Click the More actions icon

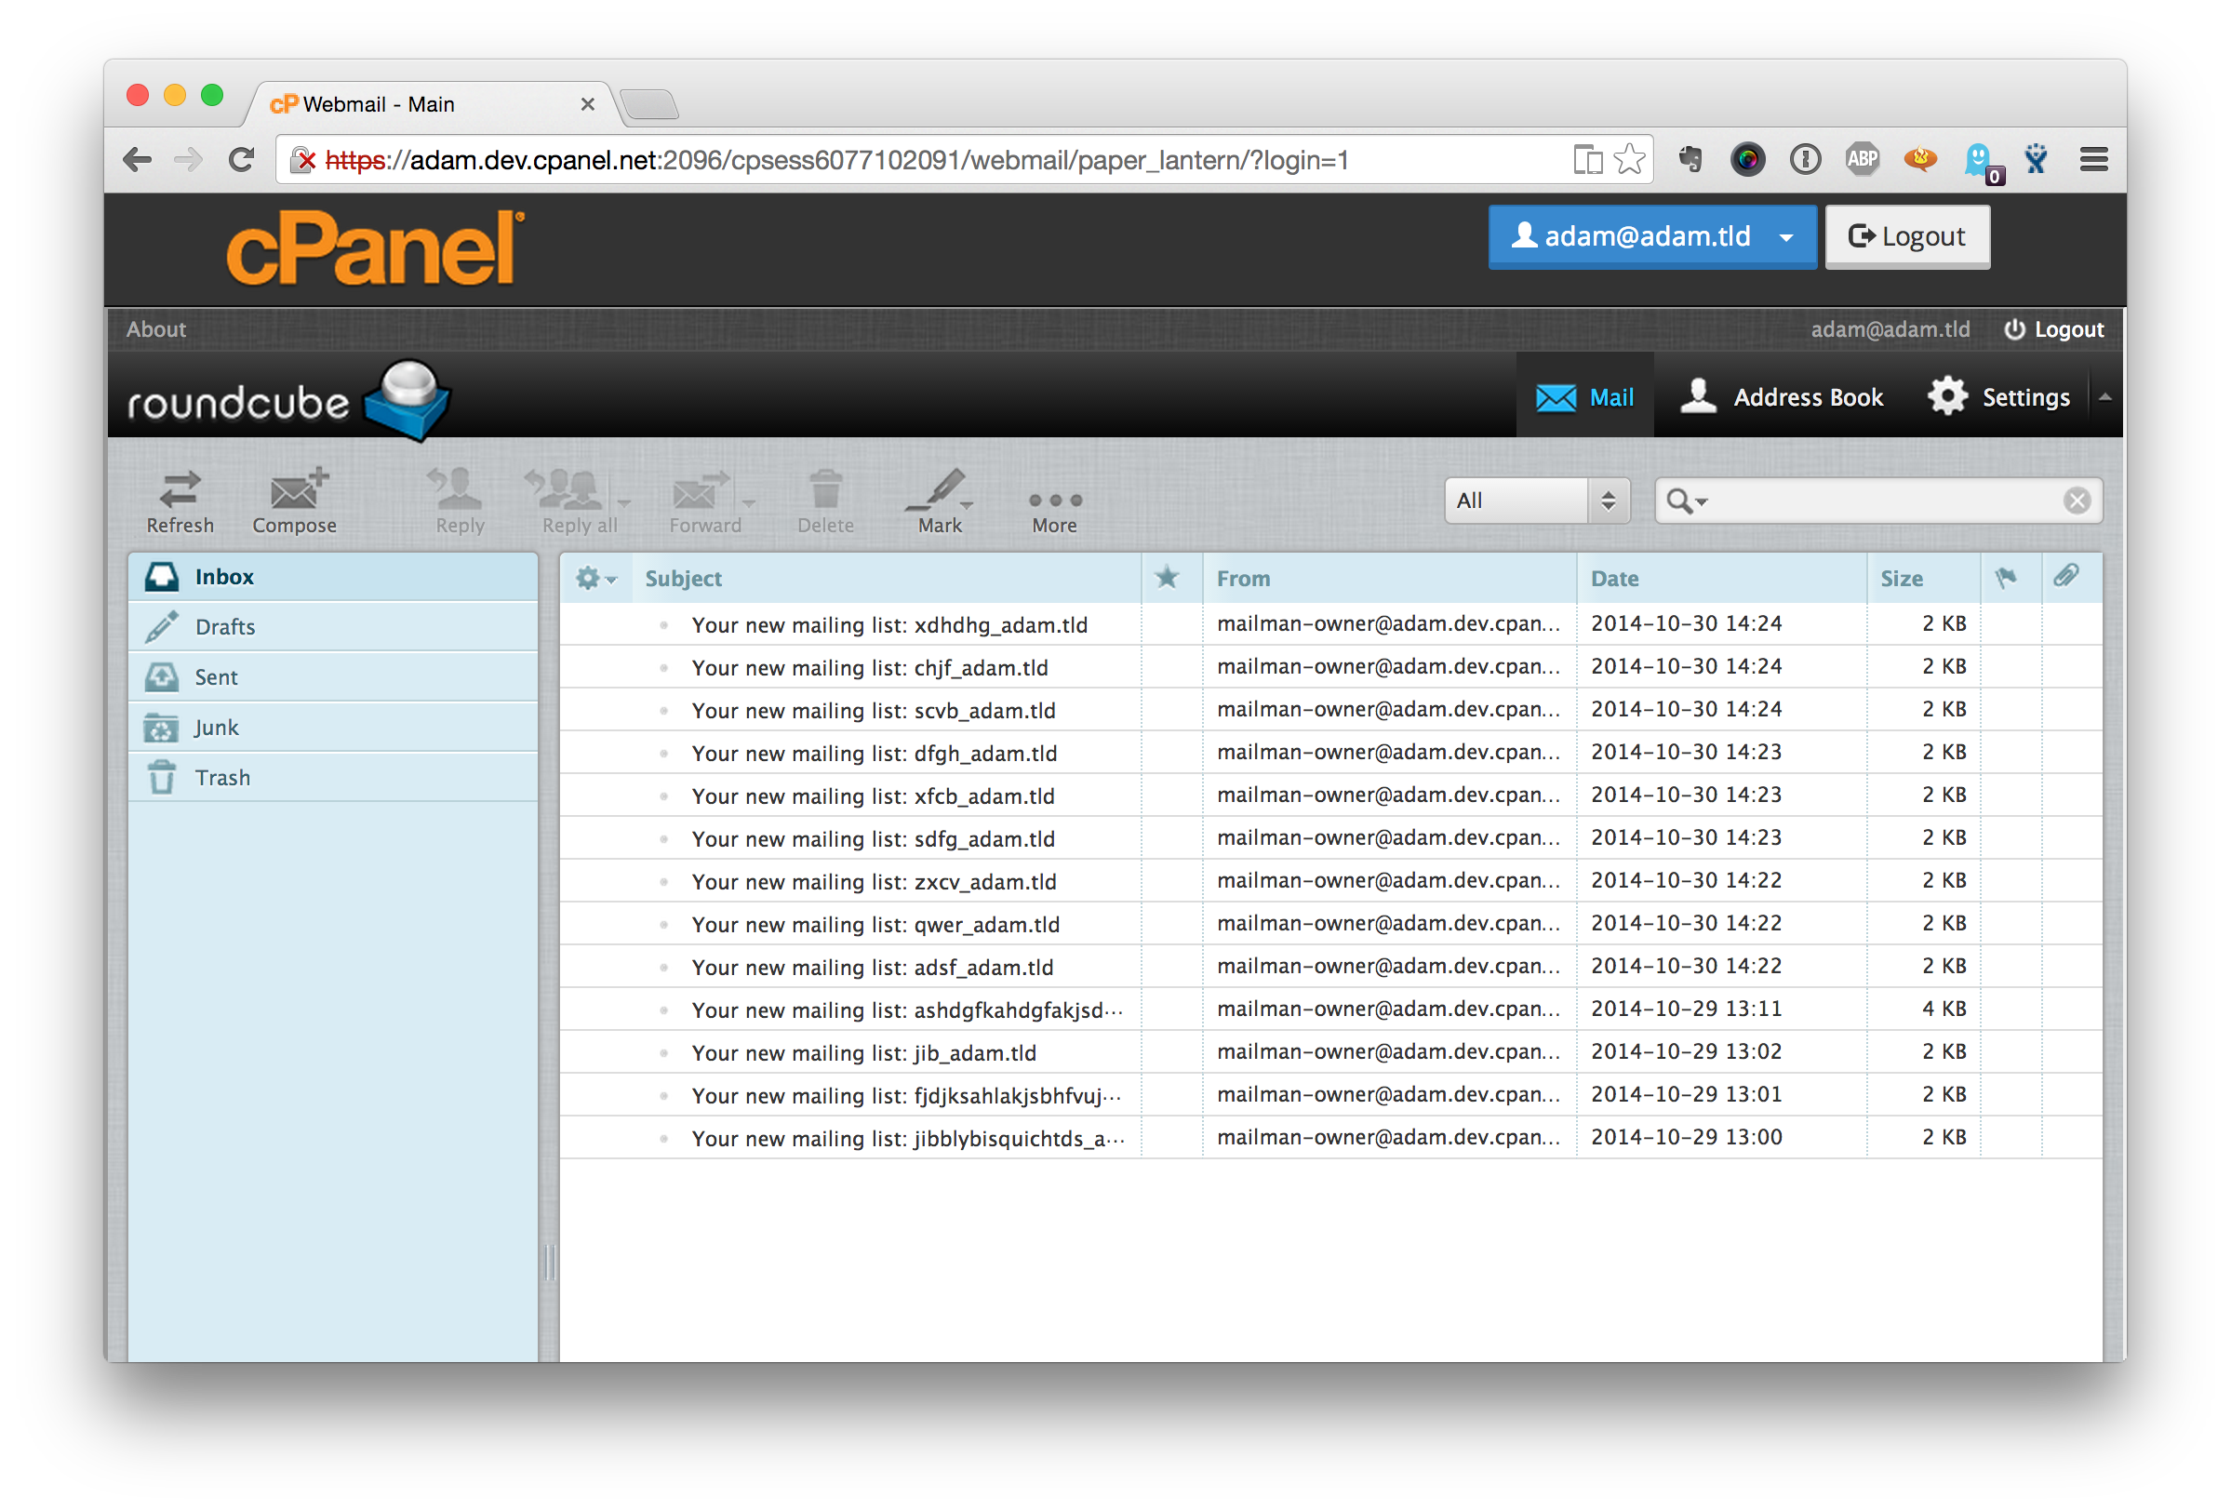click(x=1052, y=502)
